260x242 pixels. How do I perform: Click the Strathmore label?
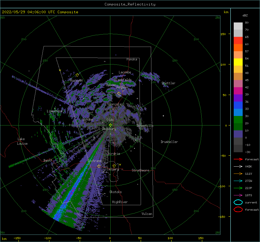[140, 170]
